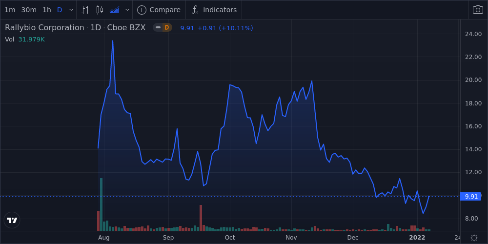Switch to bars chart style
Screen dimensions: 488x244
tap(85, 10)
